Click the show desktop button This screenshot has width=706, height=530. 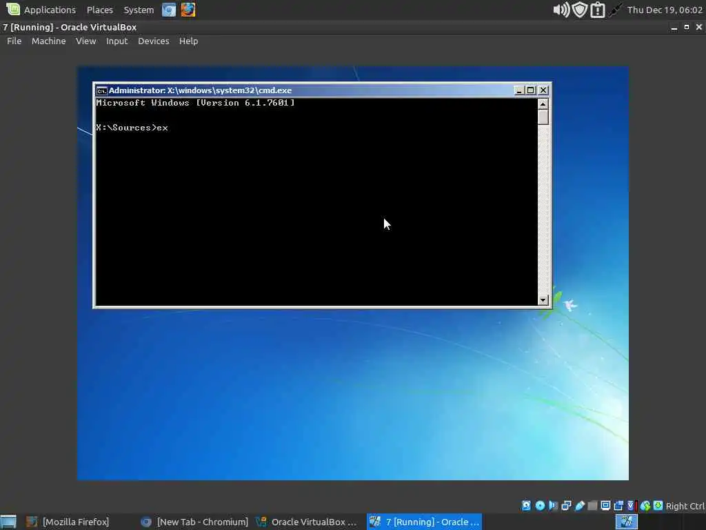[x=8, y=522]
